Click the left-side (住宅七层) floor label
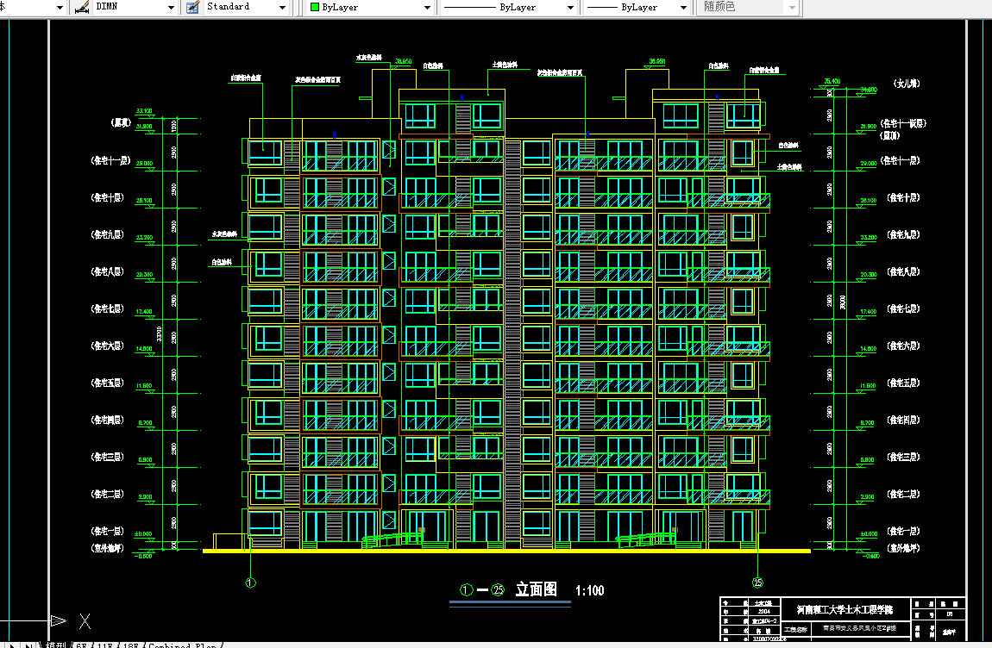Image resolution: width=992 pixels, height=648 pixels. (x=108, y=309)
